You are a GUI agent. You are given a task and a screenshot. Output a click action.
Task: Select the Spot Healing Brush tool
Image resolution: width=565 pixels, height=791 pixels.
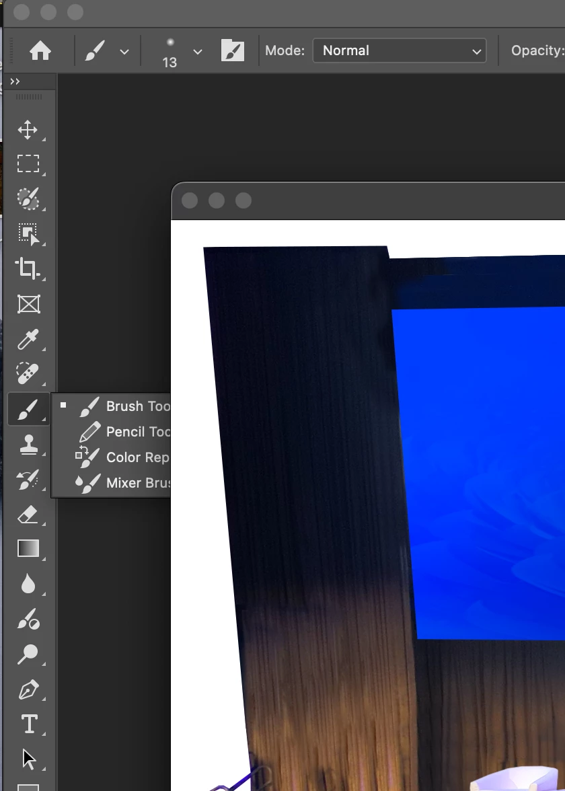coord(28,374)
